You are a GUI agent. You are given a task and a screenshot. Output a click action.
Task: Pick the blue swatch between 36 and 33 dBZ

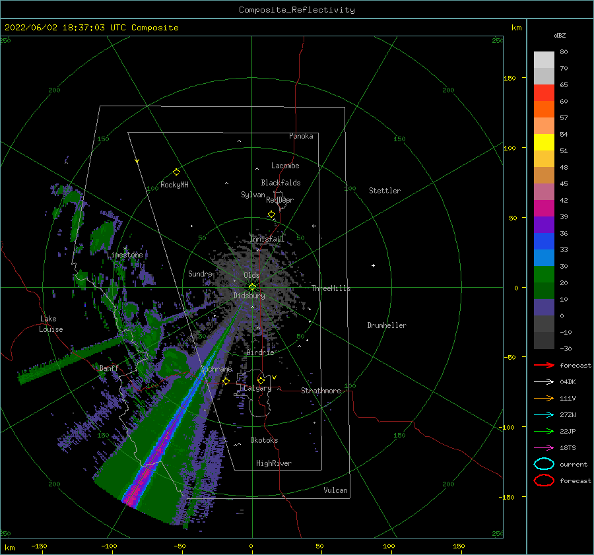[544, 242]
